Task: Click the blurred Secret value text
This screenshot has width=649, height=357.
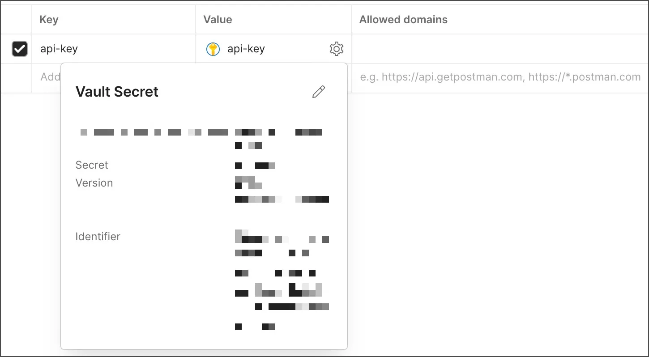Action: (255, 166)
